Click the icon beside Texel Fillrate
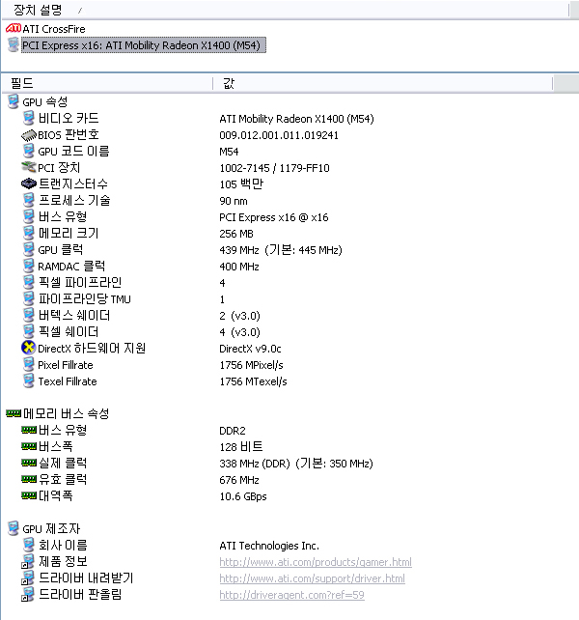Screen dimensions: 579x620 click(28, 380)
